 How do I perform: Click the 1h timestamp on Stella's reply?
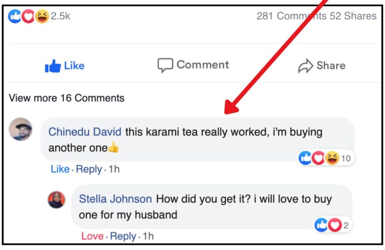pos(149,237)
